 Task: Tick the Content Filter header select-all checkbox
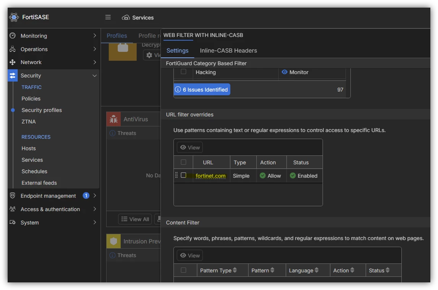tap(183, 270)
